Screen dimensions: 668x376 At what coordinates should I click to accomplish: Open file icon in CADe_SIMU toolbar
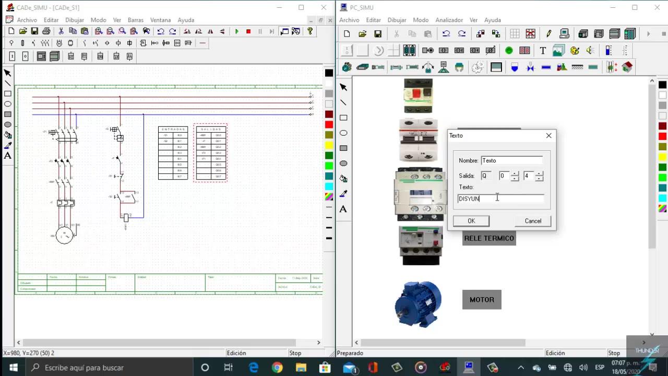coord(23,31)
